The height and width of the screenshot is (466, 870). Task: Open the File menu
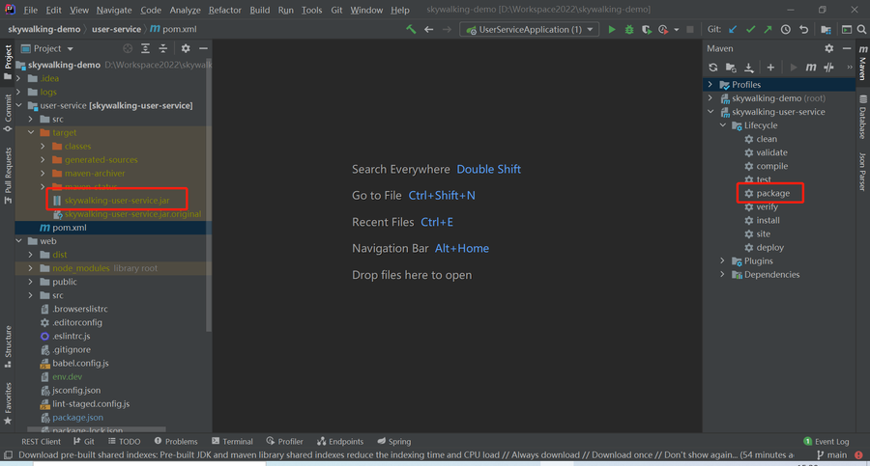tap(31, 10)
